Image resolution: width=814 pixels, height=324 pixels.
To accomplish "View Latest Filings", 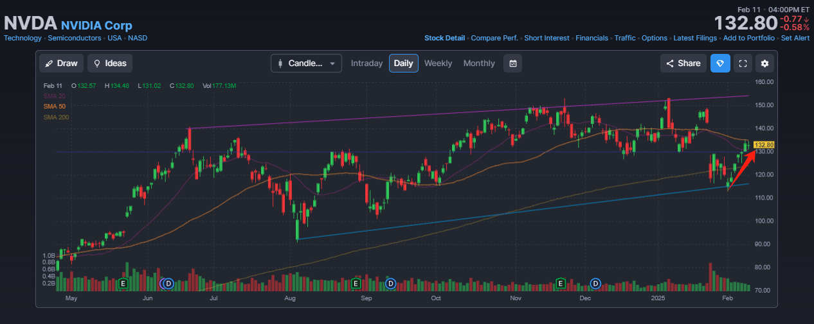I will click(695, 38).
